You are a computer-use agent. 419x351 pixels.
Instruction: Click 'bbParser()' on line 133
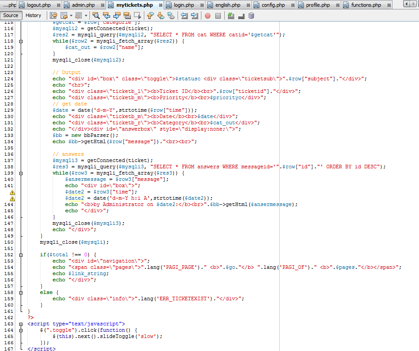(x=100, y=135)
